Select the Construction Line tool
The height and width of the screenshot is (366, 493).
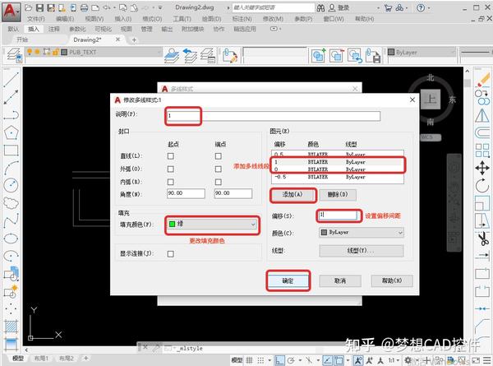11,97
